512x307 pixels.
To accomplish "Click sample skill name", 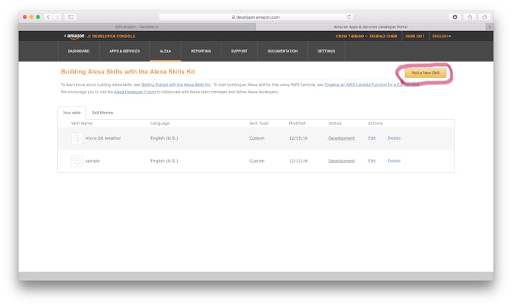I will click(x=93, y=161).
